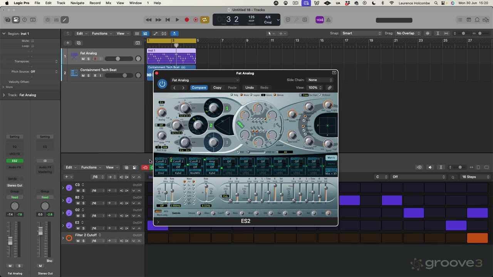
Task: Solo the Containment Tech Beat track
Action: 88,75
